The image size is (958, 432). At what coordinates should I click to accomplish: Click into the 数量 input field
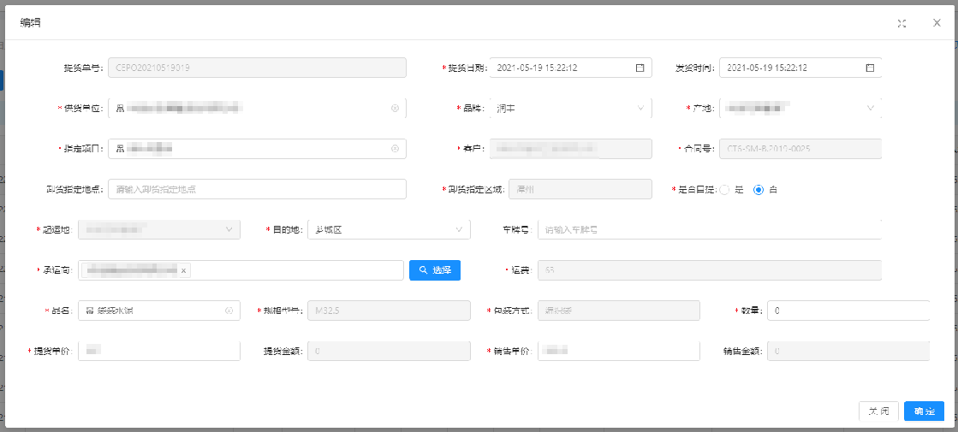[848, 311]
